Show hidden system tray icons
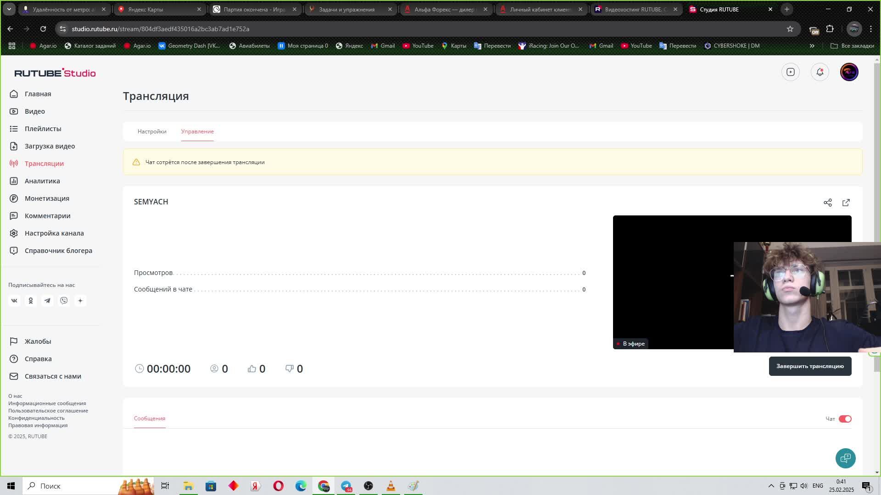Image resolution: width=881 pixels, height=495 pixels. pos(771,486)
